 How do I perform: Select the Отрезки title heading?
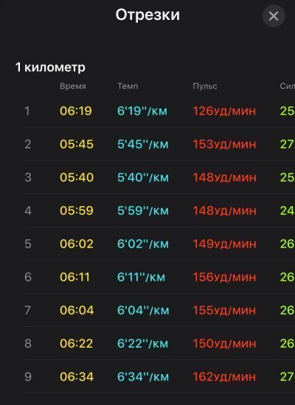(x=147, y=15)
